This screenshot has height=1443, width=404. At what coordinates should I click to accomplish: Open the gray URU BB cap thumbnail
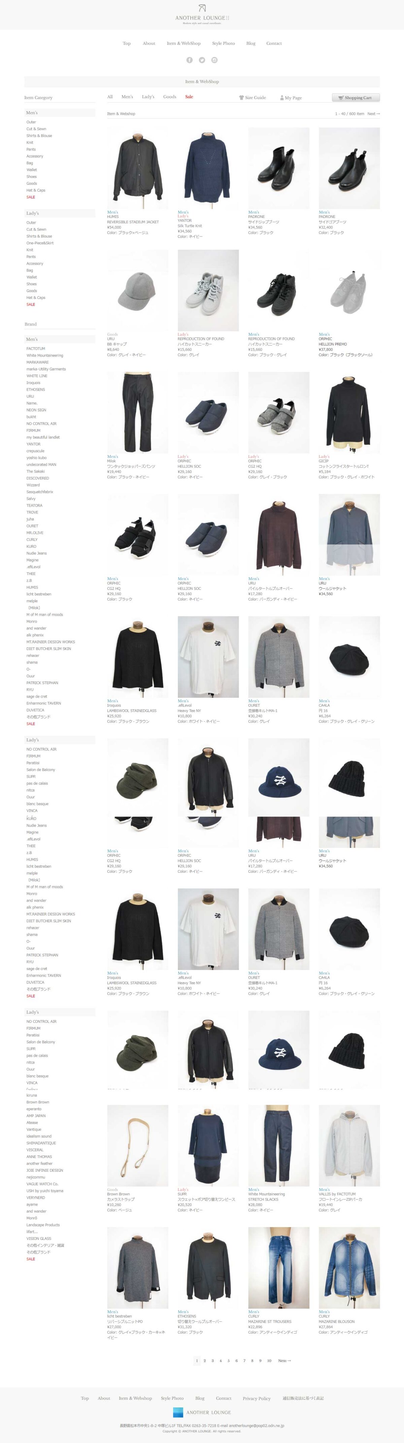point(138,290)
